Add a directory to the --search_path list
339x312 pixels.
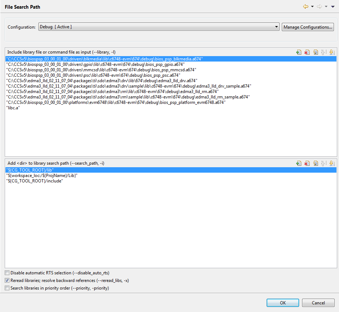pyautogui.click(x=299, y=163)
